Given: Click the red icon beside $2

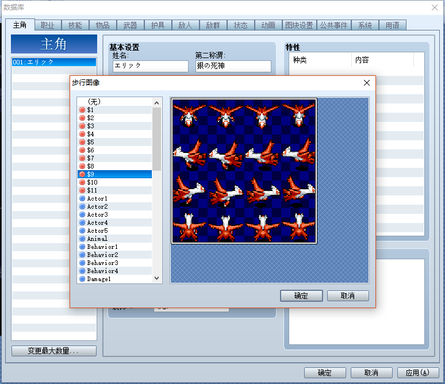Looking at the screenshot, I should [82, 118].
